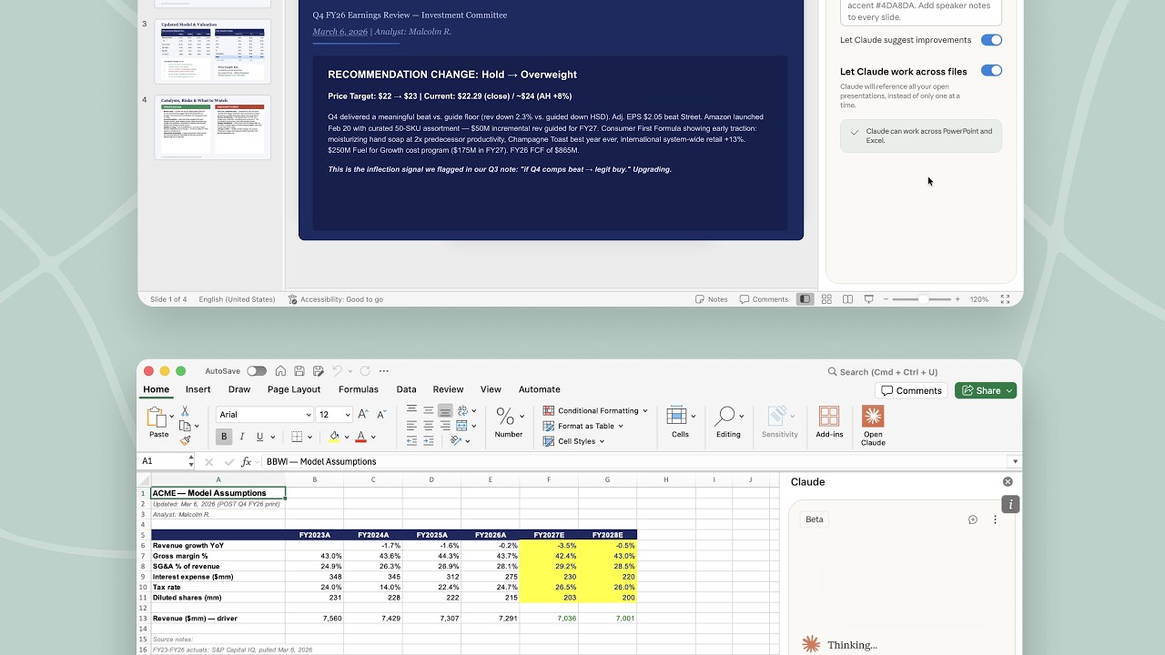Click the Format Painter brush icon
This screenshot has height=655, width=1165.
point(185,440)
